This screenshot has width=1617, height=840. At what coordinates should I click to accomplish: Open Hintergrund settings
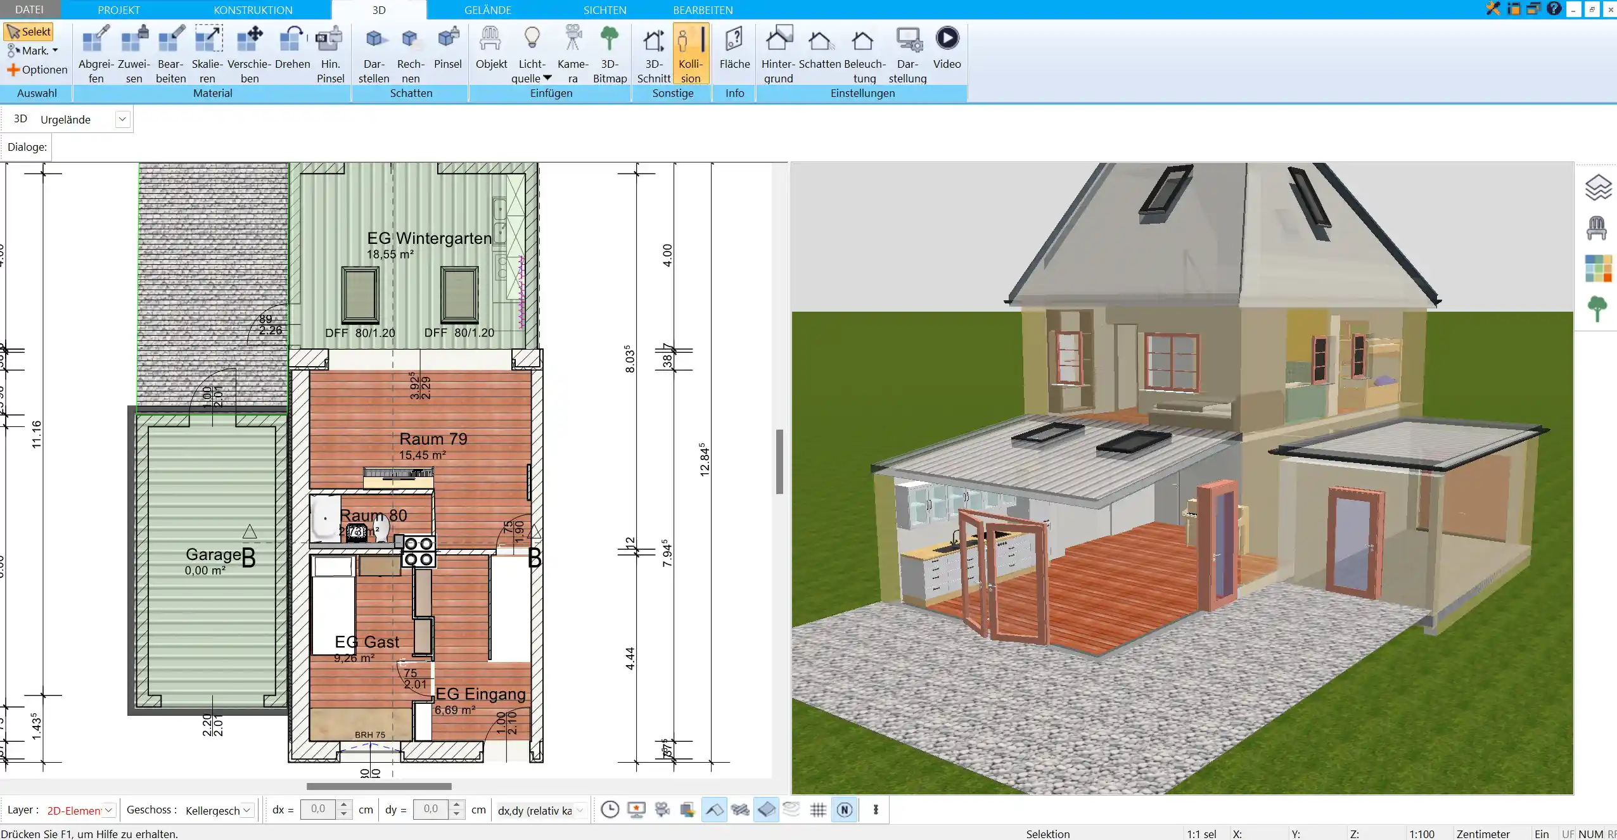(x=778, y=54)
